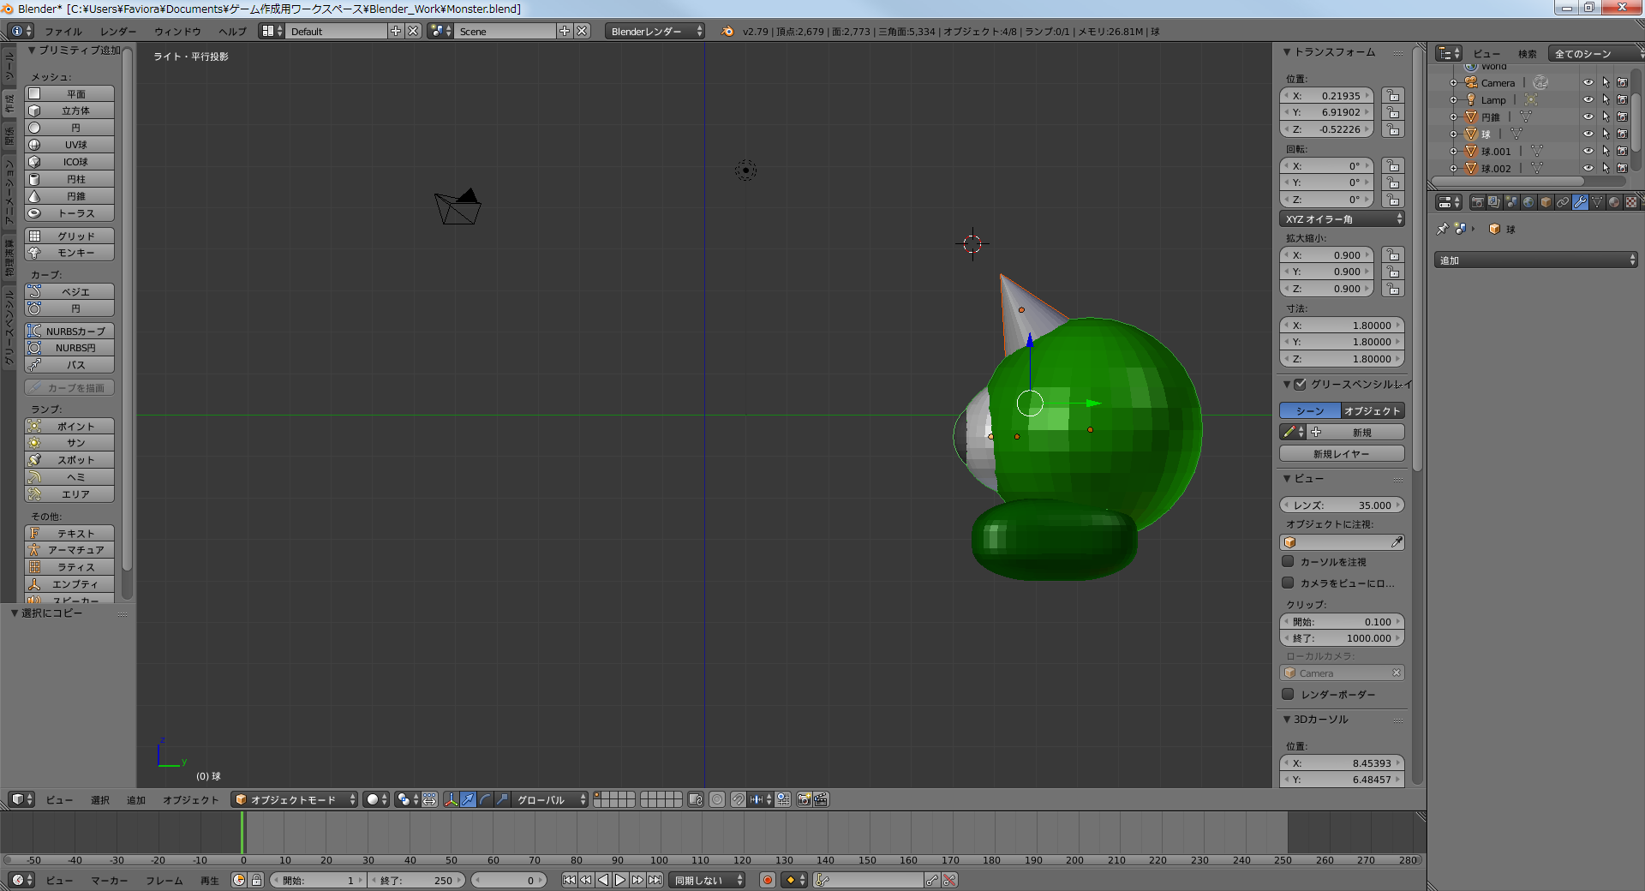Viewport: 1645px width, 891px height.
Task: Jump to the first frame of timeline
Action: [569, 880]
